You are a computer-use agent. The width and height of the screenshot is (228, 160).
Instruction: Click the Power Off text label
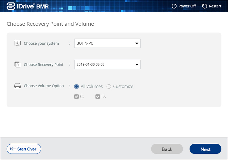pyautogui.click(x=187, y=6)
